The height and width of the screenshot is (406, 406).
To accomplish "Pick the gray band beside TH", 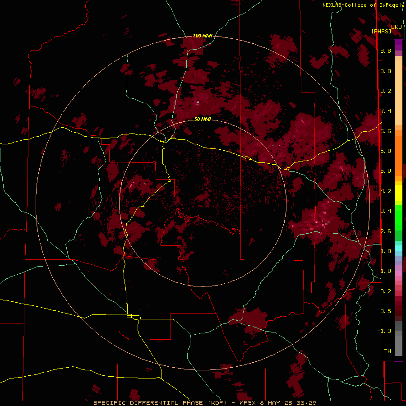I will pos(398,346).
